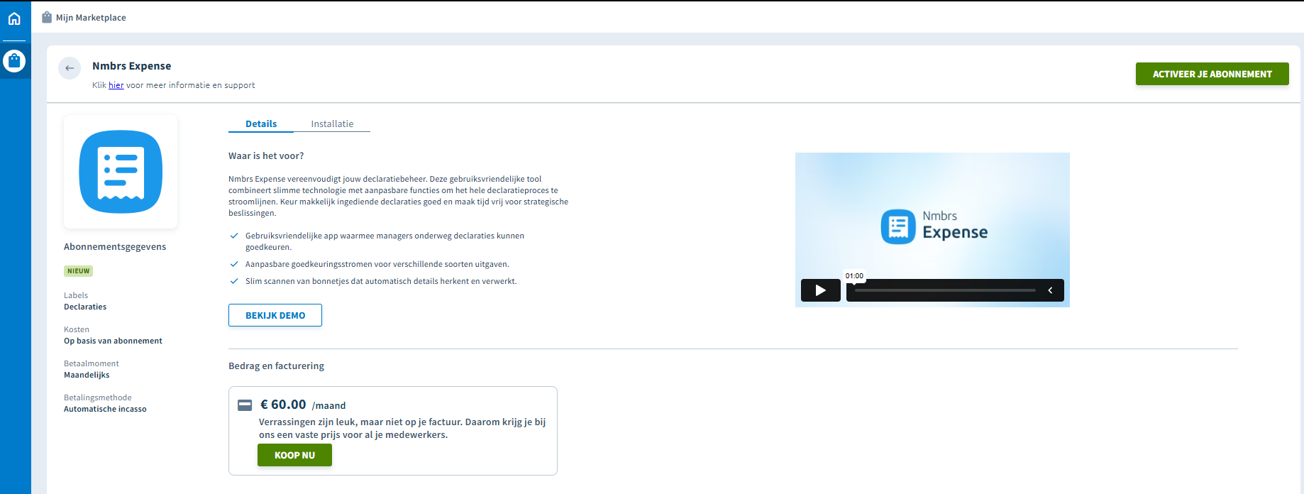The width and height of the screenshot is (1304, 494).
Task: Click Activeer je abonnement button
Action: pyautogui.click(x=1212, y=74)
